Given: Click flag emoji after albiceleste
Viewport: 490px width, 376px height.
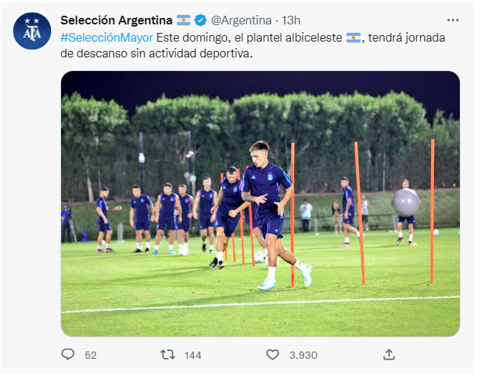Looking at the screenshot, I should click(353, 38).
